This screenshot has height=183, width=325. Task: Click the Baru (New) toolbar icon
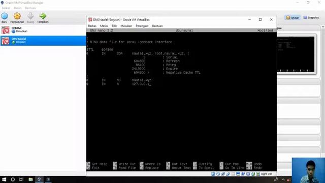(5, 18)
